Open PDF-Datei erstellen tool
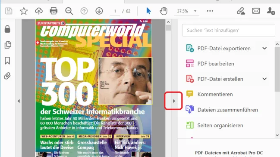The height and width of the screenshot is (157, 280). point(220,79)
